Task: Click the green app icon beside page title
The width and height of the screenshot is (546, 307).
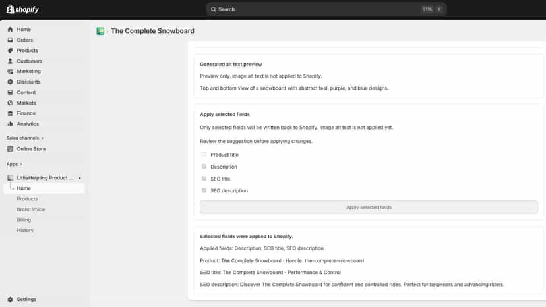Action: click(100, 31)
